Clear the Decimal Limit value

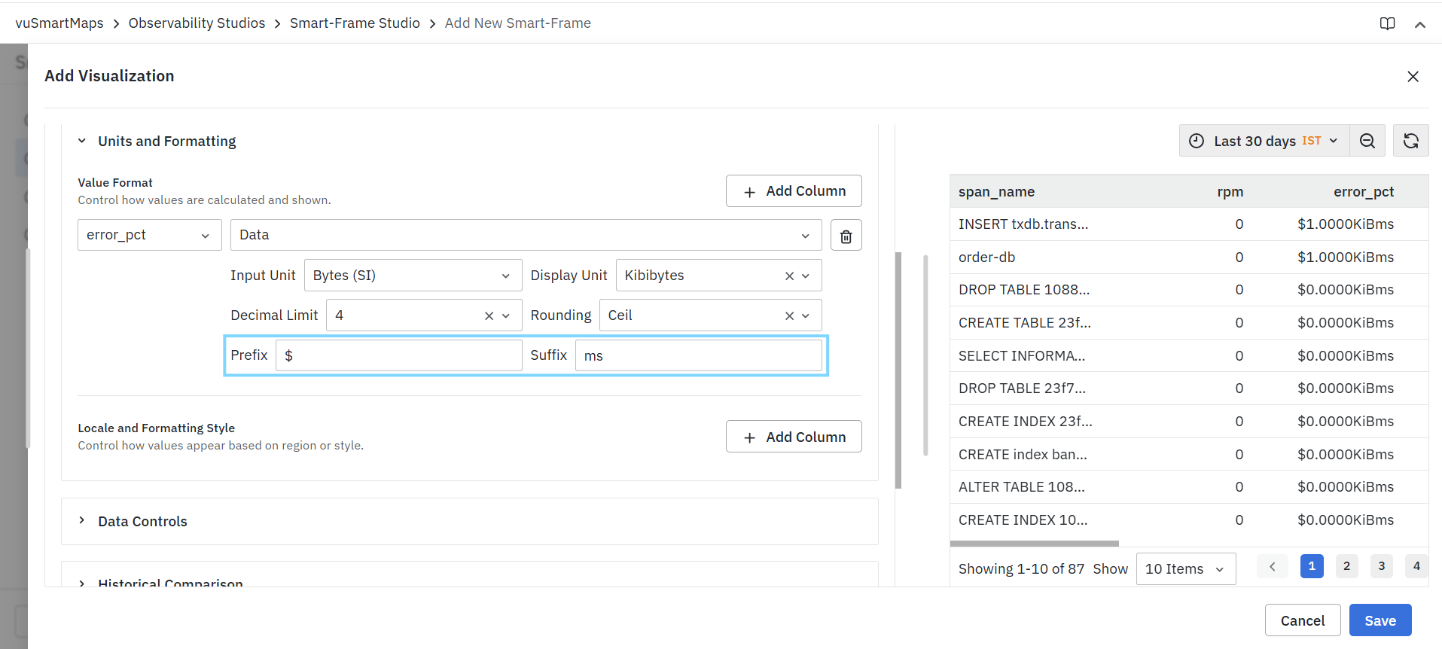pyautogui.click(x=489, y=315)
